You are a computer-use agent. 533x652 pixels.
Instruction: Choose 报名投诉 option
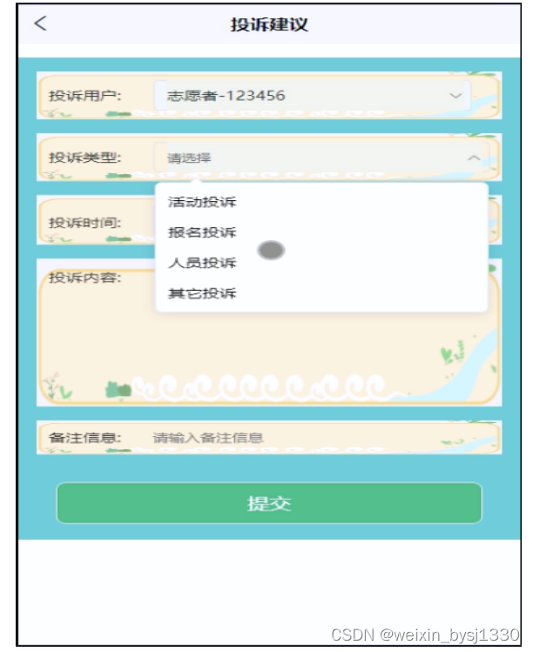click(202, 232)
